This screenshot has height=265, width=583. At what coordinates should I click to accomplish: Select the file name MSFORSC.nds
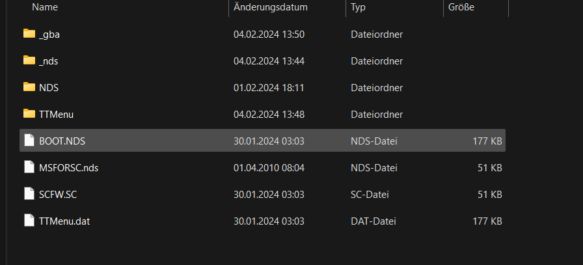(x=68, y=168)
